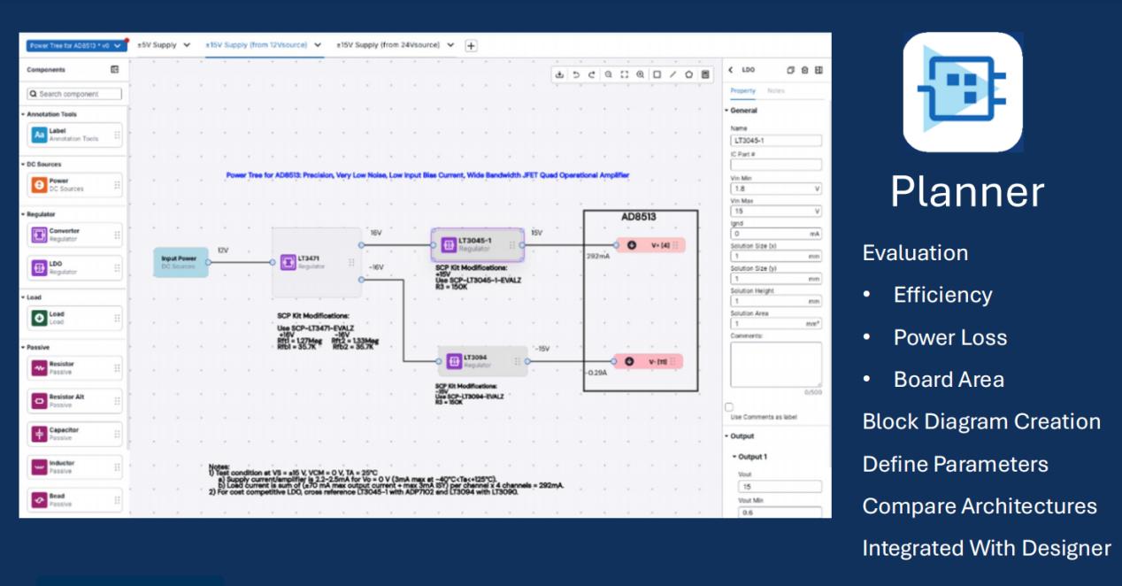
Task: Click the Search component field
Action: [74, 94]
